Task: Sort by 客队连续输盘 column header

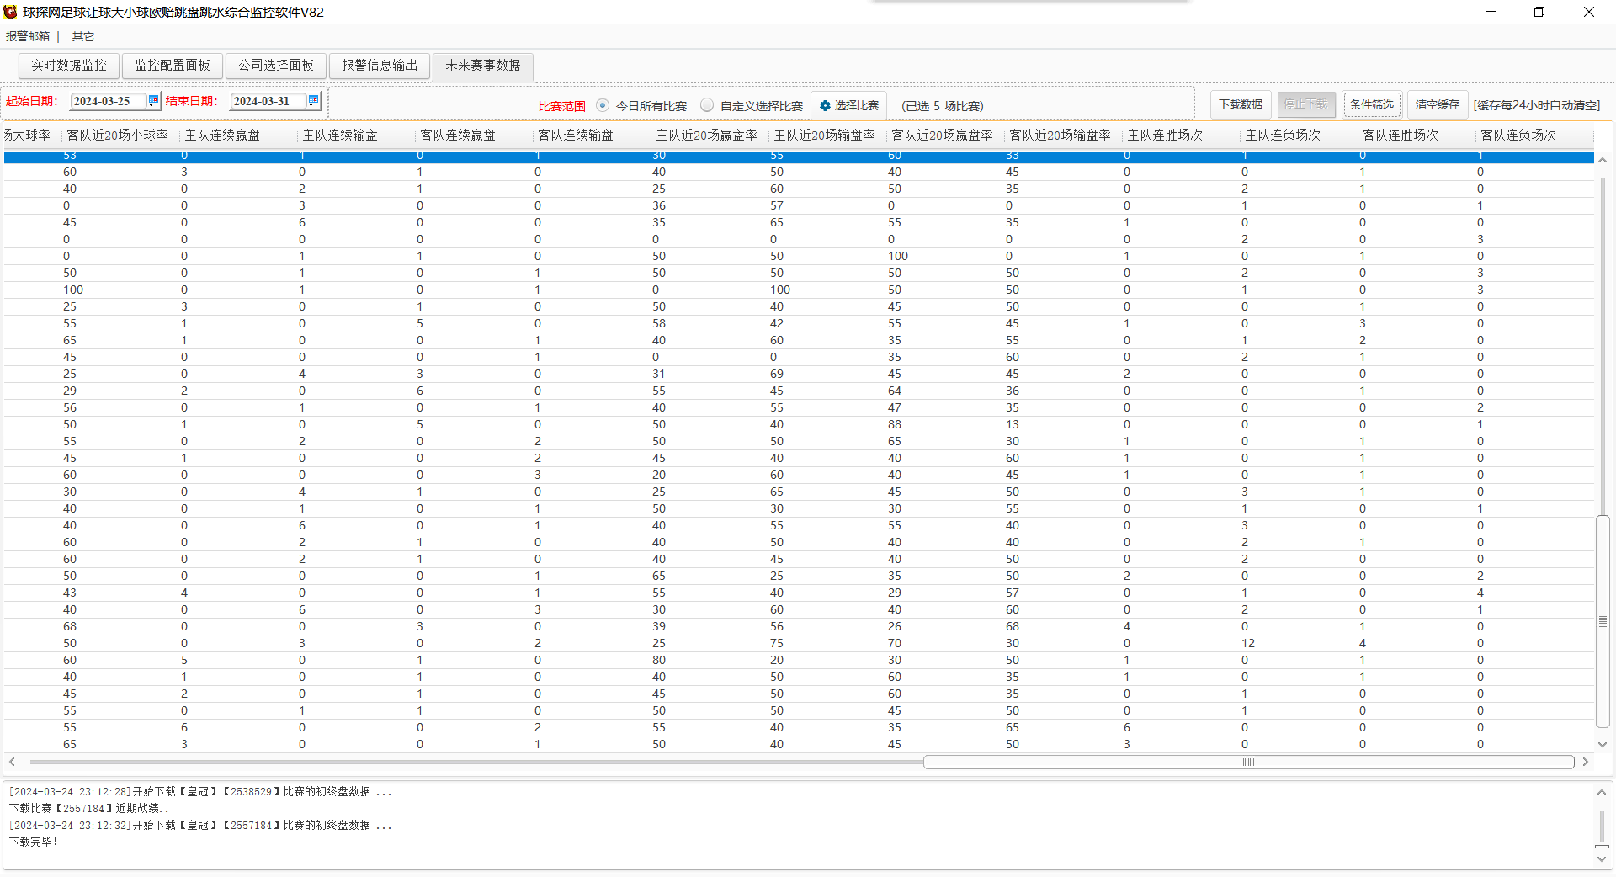Action: (592, 135)
